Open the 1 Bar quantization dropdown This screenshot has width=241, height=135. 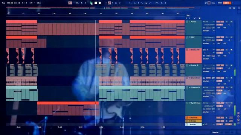pyautogui.click(x=40, y=3)
